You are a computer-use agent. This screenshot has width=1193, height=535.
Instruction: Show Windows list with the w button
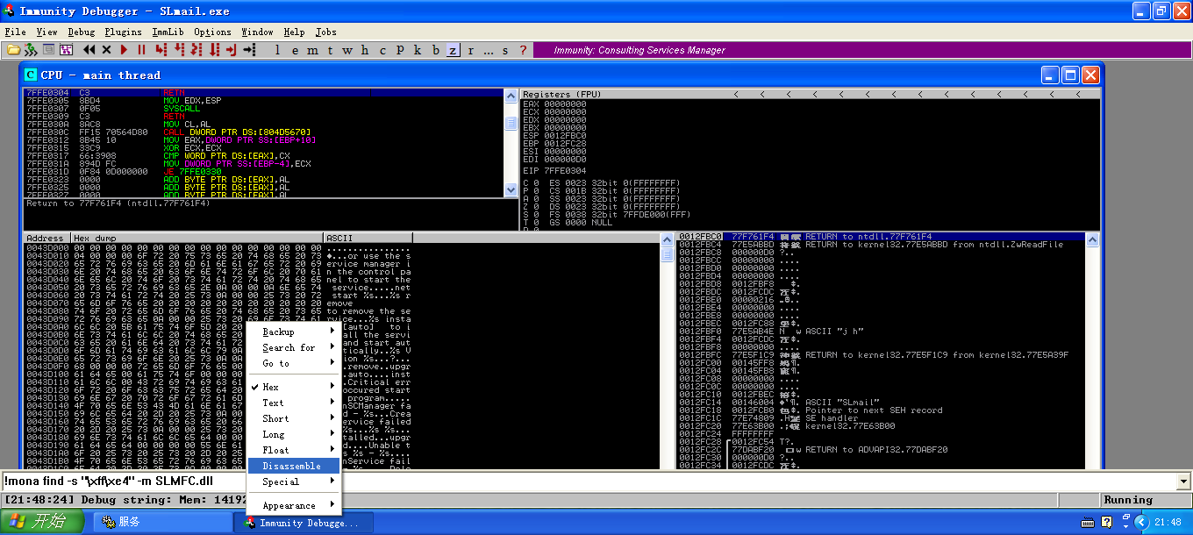347,50
